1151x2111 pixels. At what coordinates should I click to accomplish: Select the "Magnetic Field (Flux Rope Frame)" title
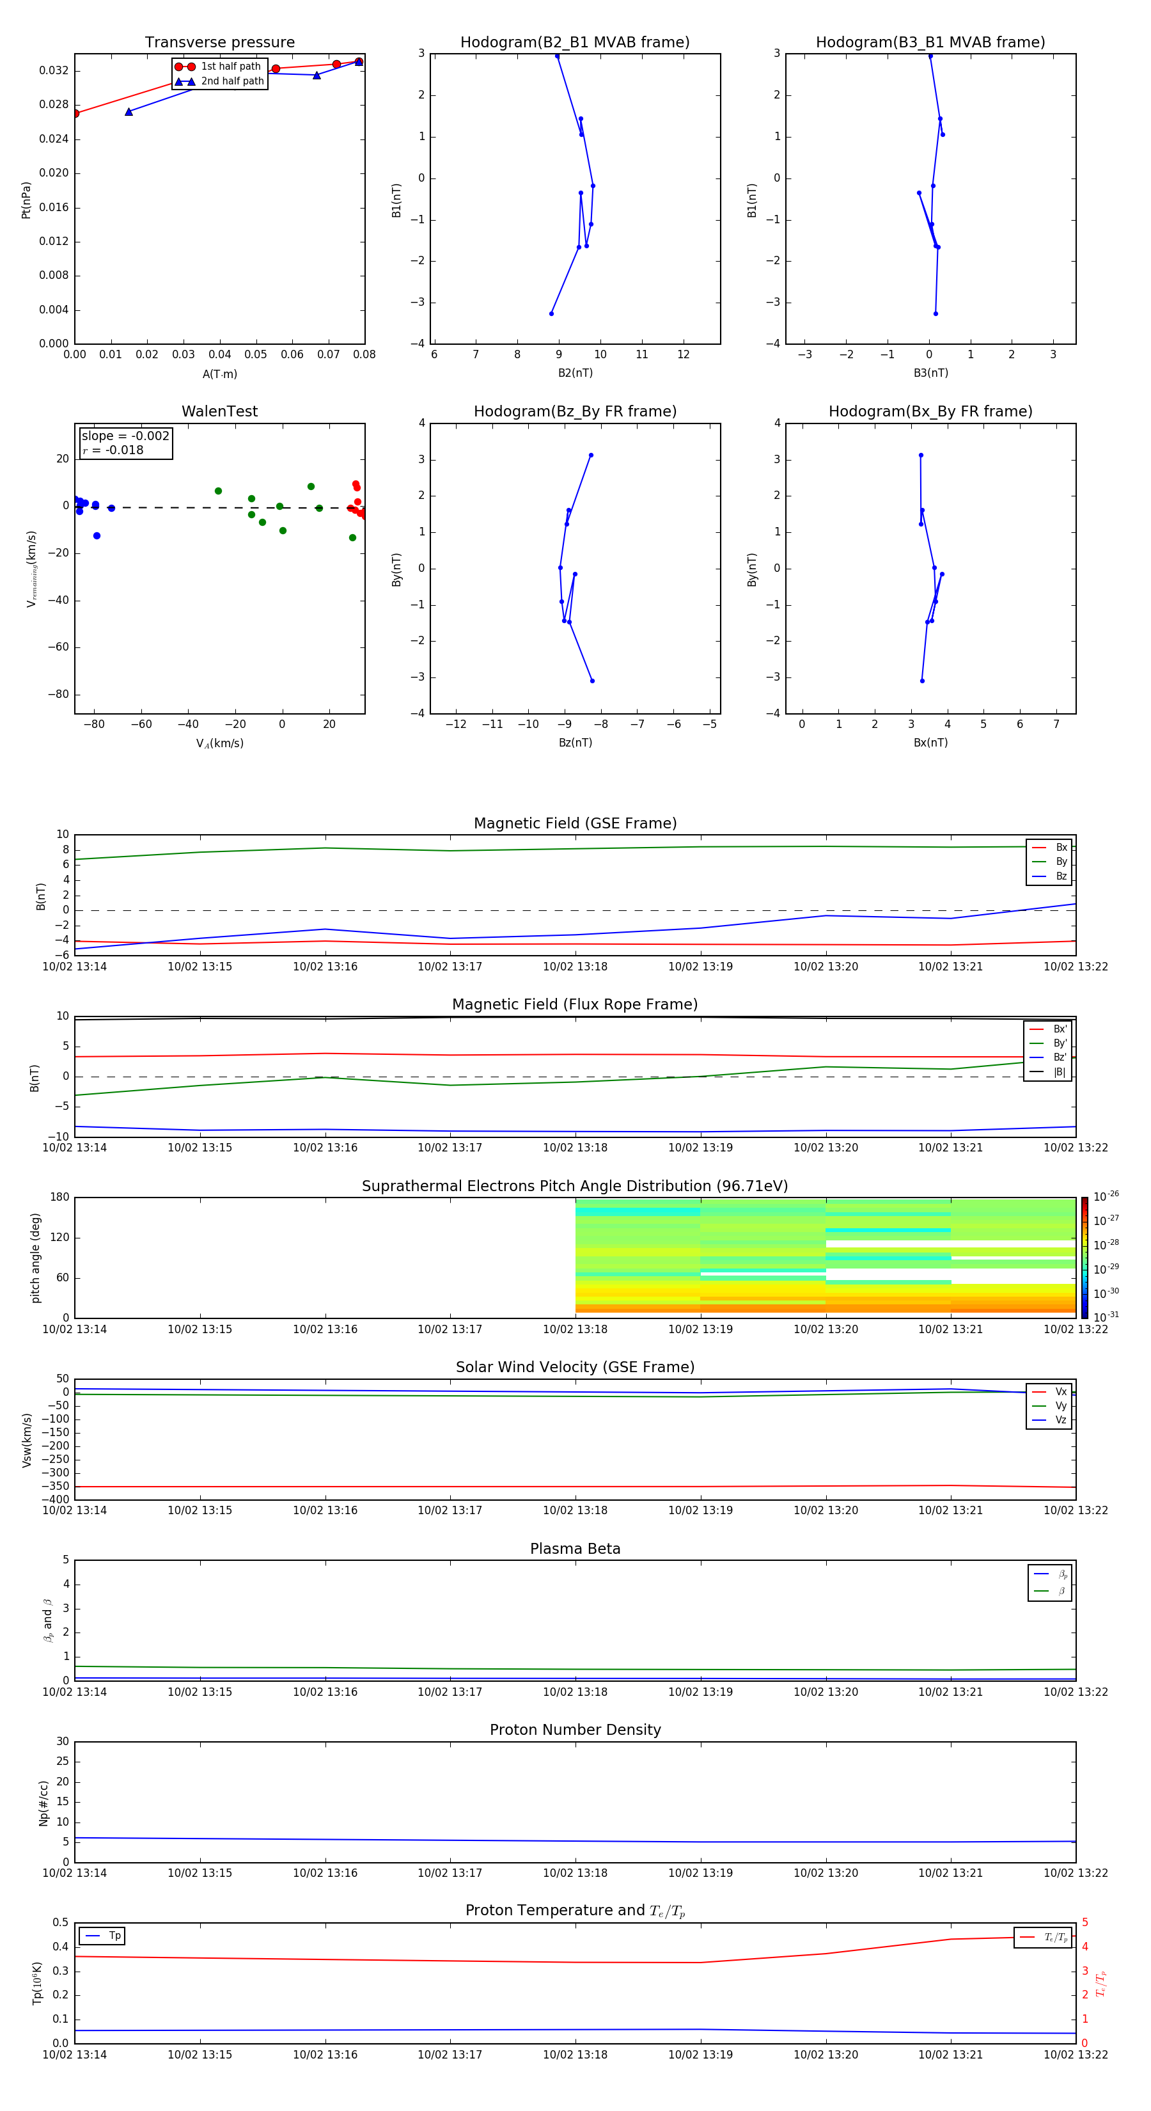pos(575,1005)
